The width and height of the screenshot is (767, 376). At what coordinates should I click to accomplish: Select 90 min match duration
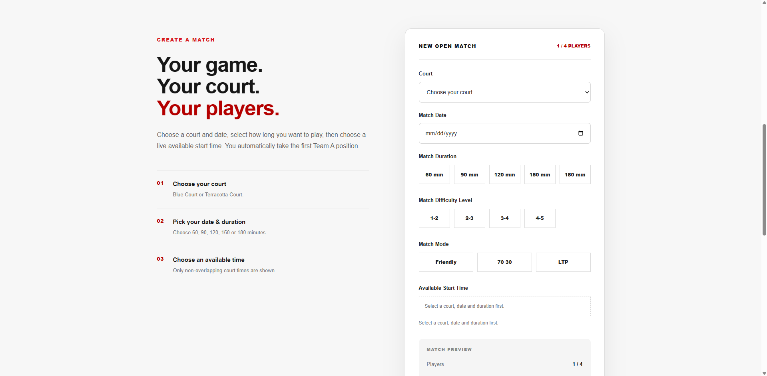tap(469, 174)
